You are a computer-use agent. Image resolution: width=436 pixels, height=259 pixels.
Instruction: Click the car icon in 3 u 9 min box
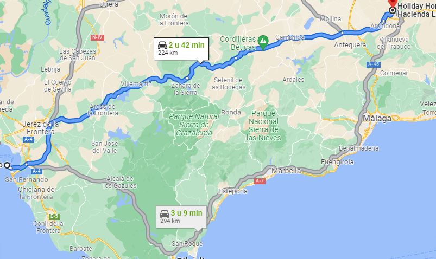coord(165,213)
